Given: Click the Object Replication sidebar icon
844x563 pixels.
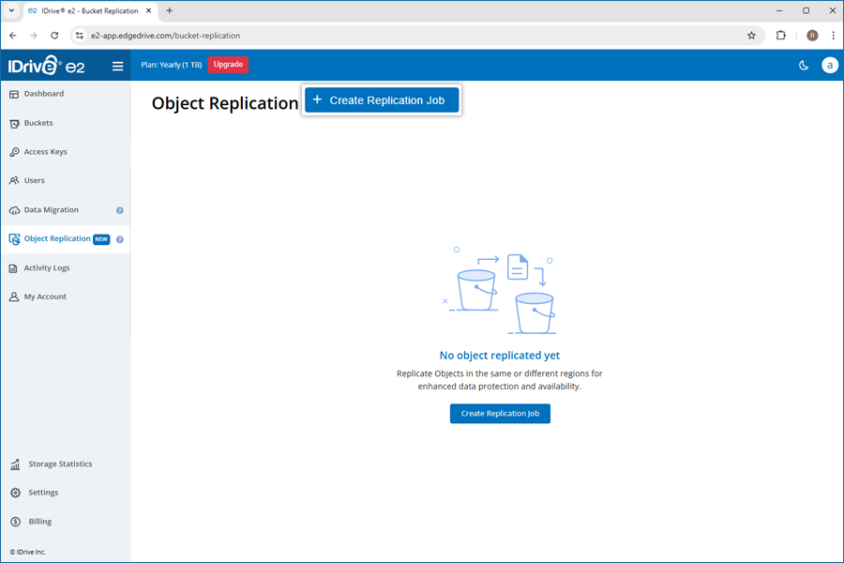Looking at the screenshot, I should coord(14,238).
